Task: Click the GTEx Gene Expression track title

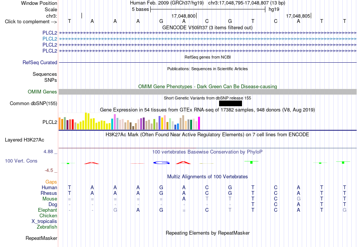Action: coord(207,110)
